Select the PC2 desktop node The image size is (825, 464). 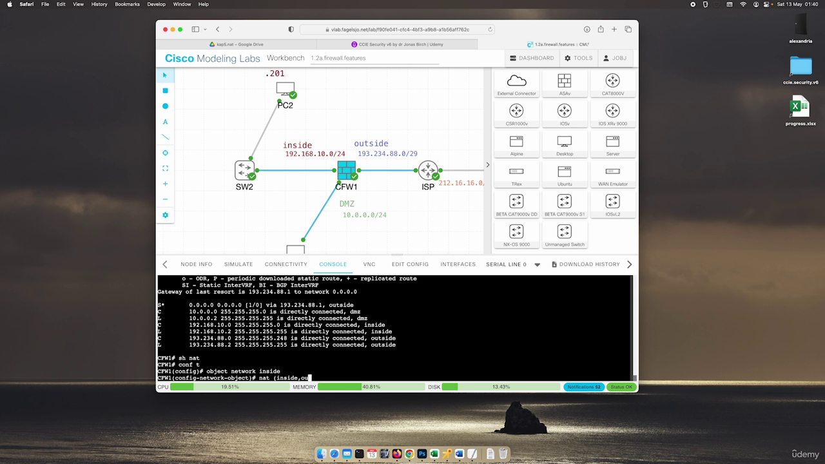coord(286,90)
